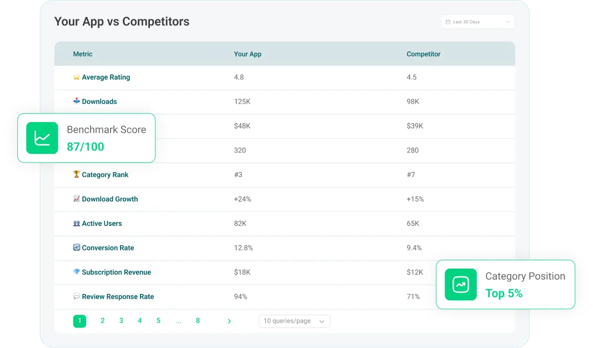Go to page 3
Viewport: 593px width, 348px height.
[121, 321]
